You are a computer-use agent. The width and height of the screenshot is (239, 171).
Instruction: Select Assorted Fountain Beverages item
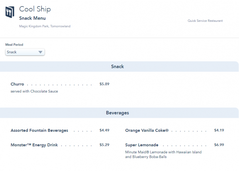(x=39, y=130)
